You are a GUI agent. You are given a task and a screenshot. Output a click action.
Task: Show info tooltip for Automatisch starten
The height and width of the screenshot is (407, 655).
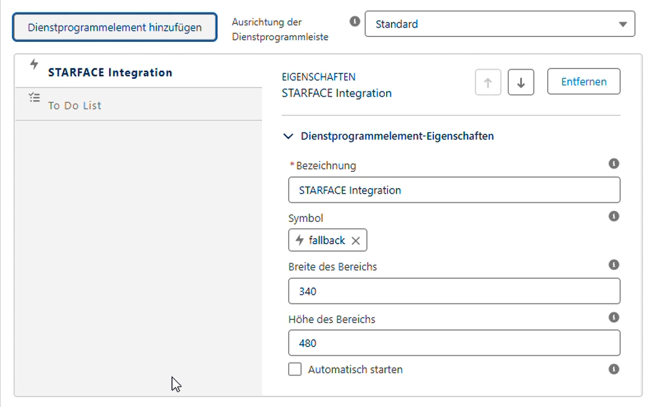point(614,369)
